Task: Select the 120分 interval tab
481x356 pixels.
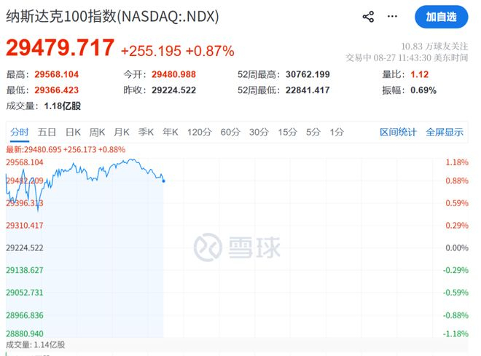Action: (200, 132)
